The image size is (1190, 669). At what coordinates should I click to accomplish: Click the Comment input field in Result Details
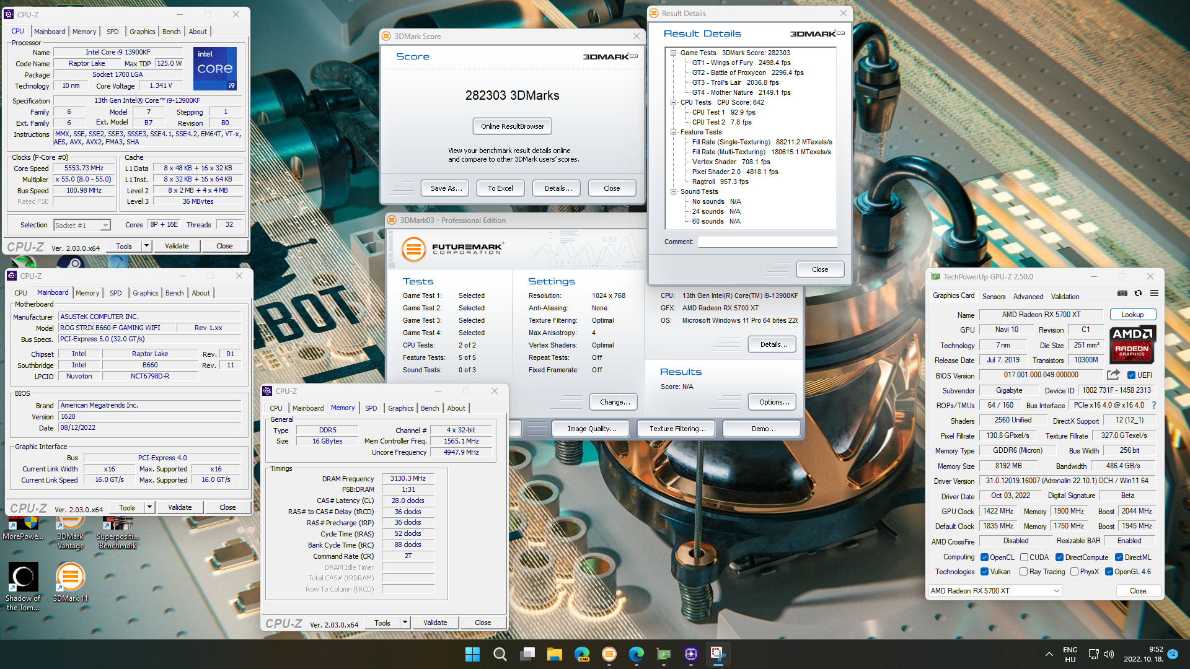[x=767, y=242]
